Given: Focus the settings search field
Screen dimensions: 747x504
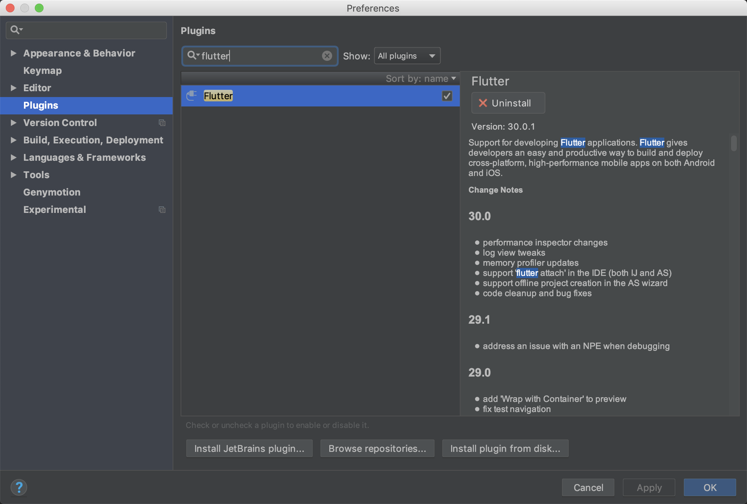Looking at the screenshot, I should [86, 30].
